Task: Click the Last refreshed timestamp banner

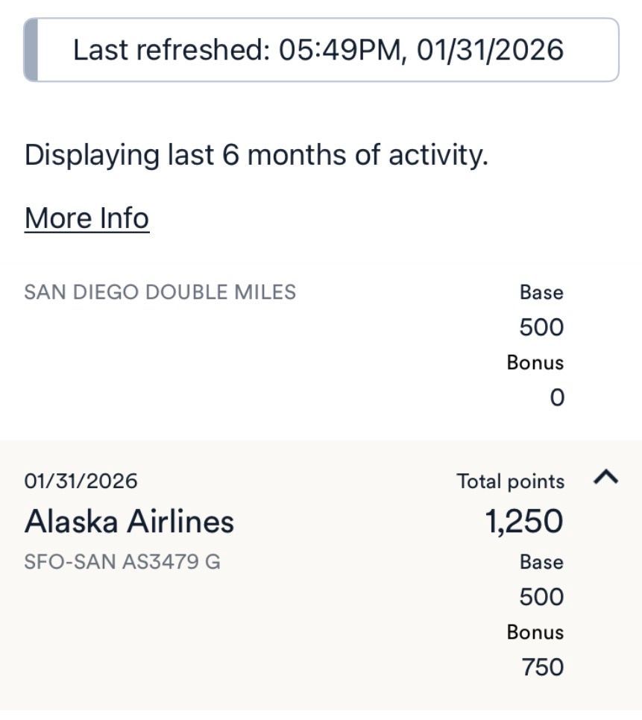Action: pyautogui.click(x=321, y=50)
